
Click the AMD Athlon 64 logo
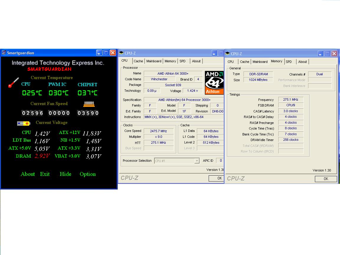tap(214, 83)
